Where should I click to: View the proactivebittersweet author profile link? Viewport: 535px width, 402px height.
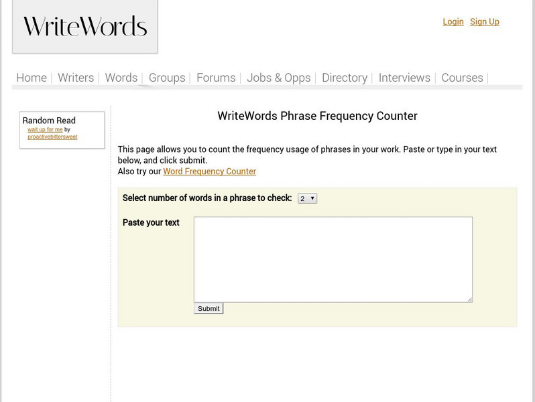point(52,137)
